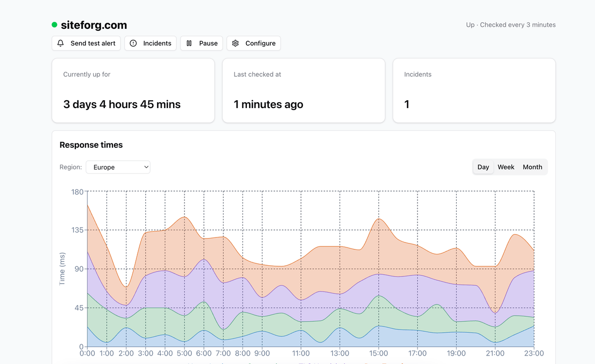The width and height of the screenshot is (595, 364).
Task: Open the Incidents count card showing 1
Action: (x=474, y=90)
